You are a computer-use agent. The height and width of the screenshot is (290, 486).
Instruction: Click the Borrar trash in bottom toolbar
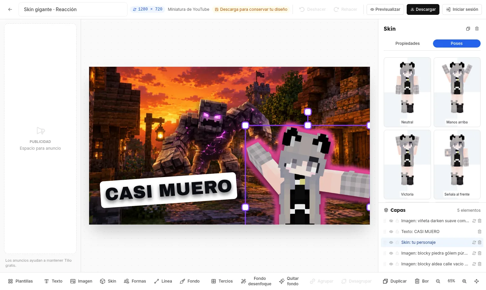click(x=422, y=281)
